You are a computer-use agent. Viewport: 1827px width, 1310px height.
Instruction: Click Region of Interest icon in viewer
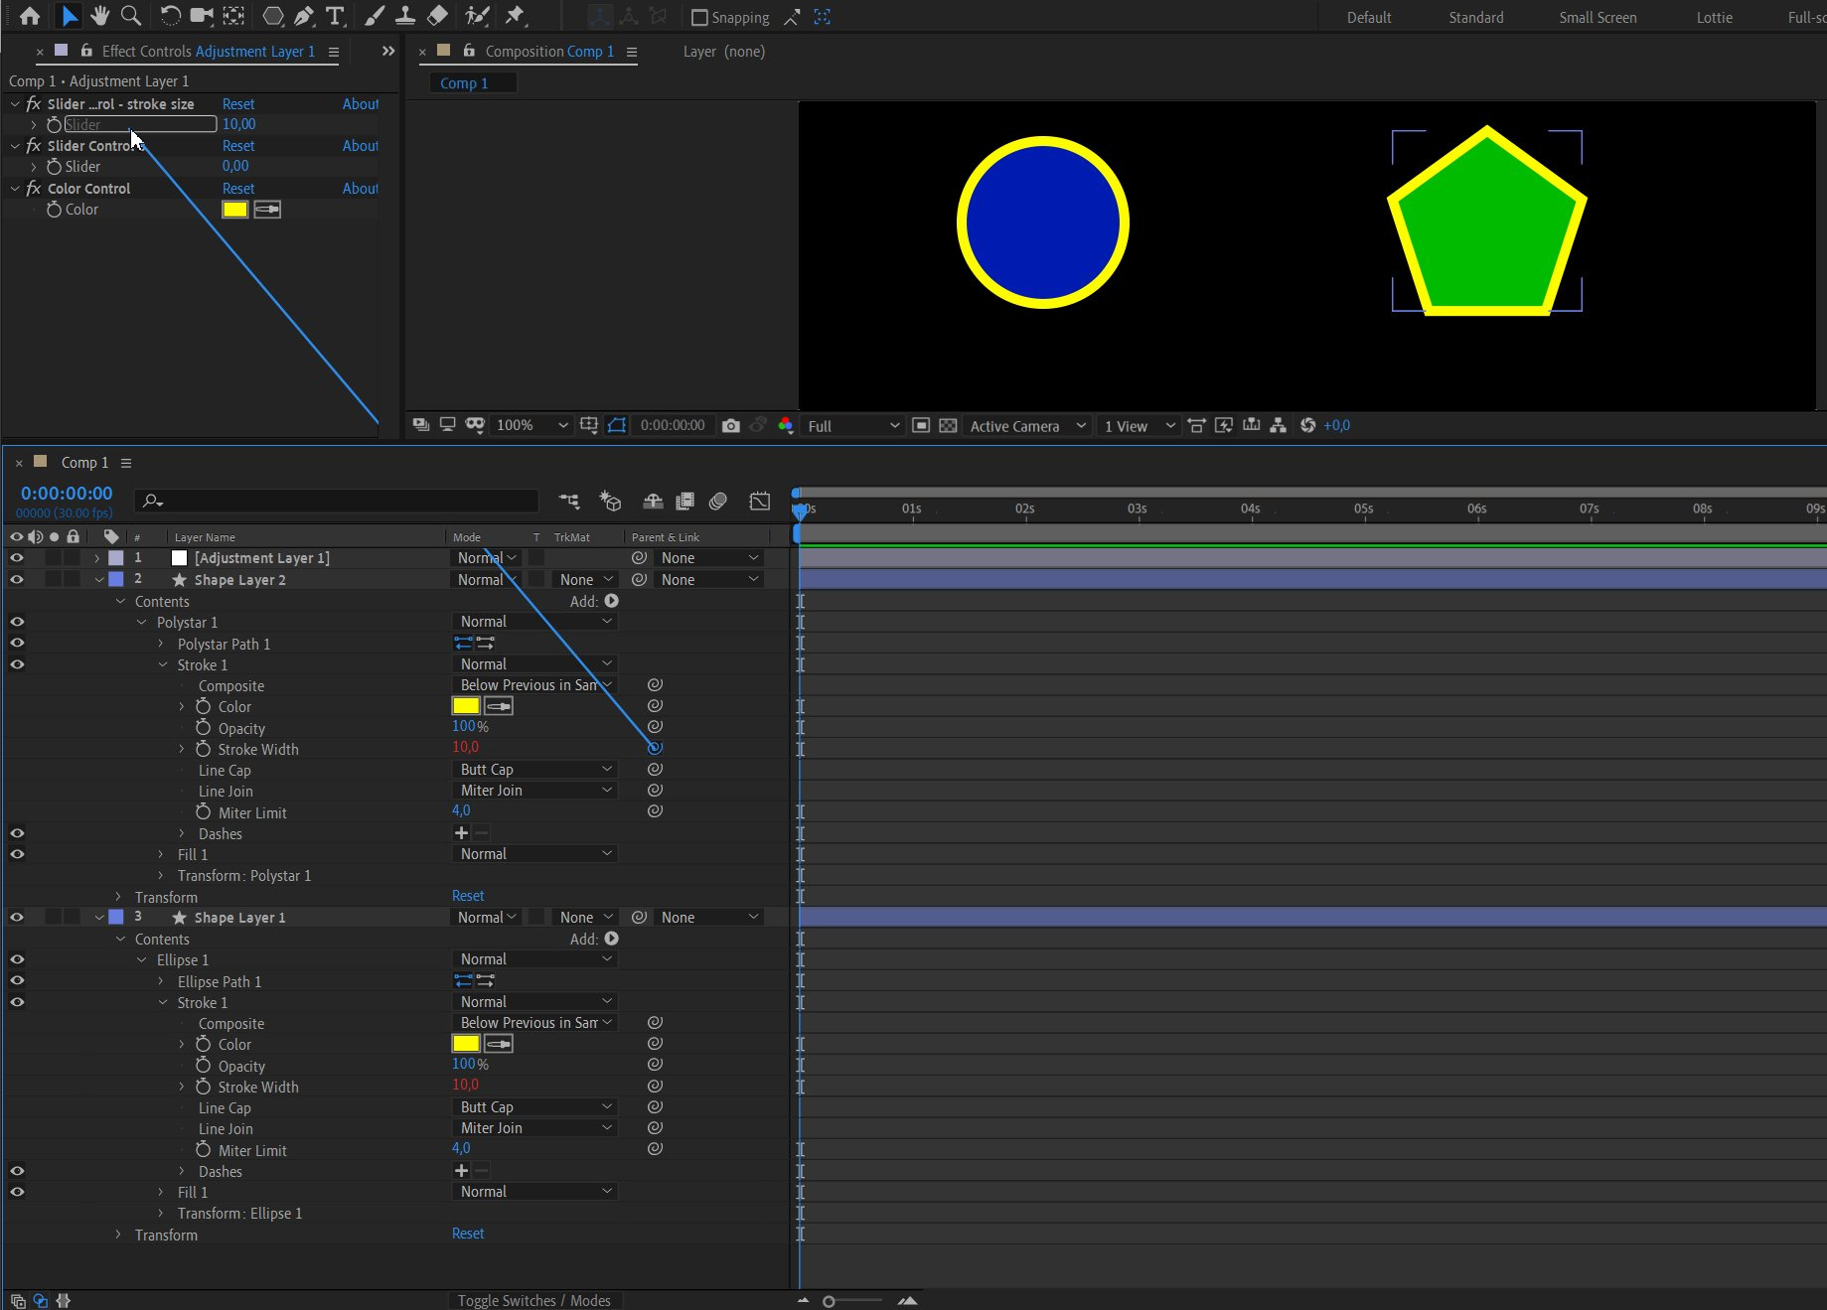point(921,425)
